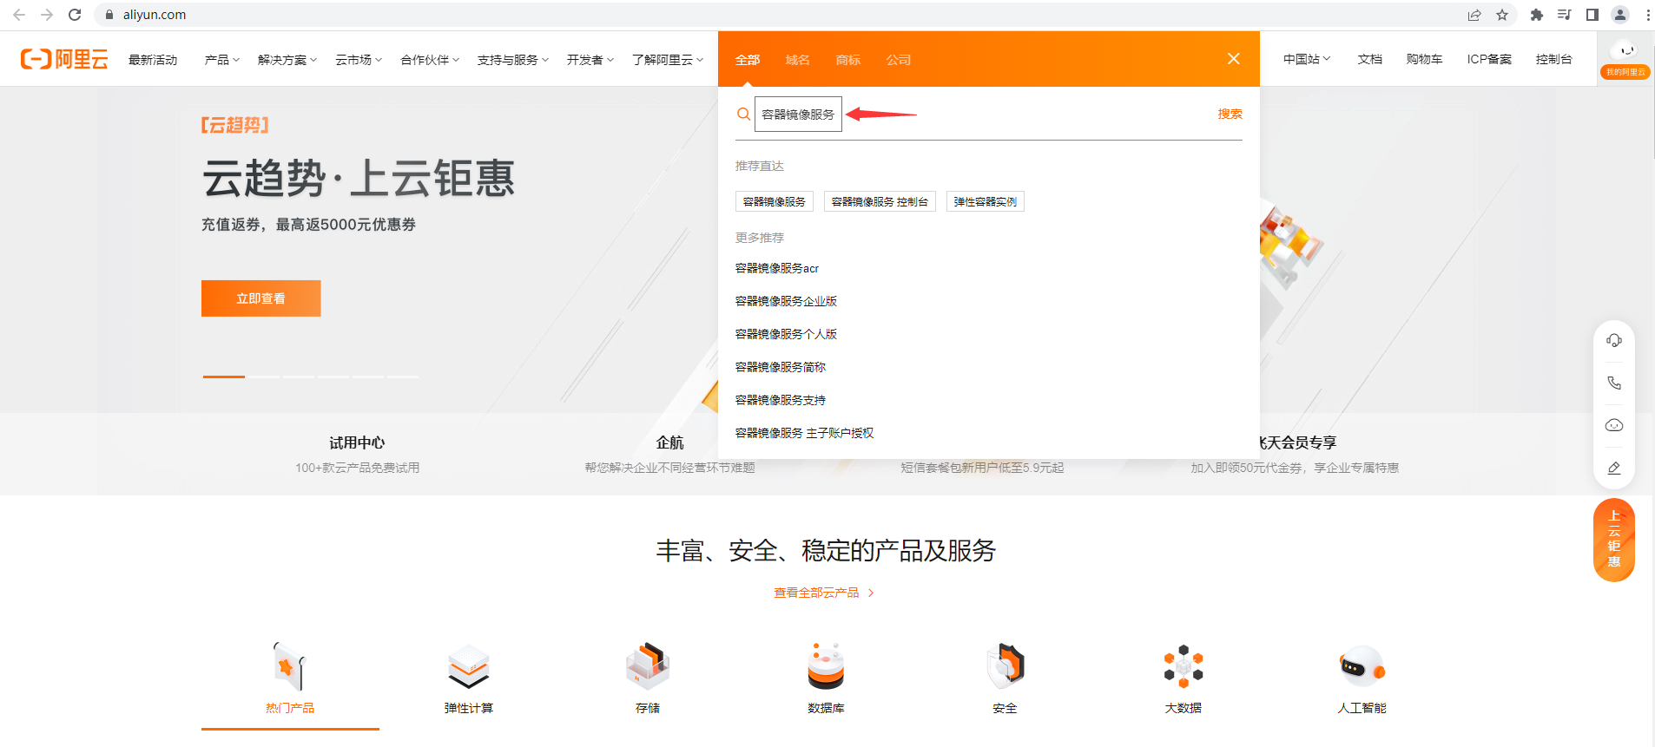Bookmark page with the star icon
Image resolution: width=1655 pixels, height=747 pixels.
click(x=1502, y=15)
